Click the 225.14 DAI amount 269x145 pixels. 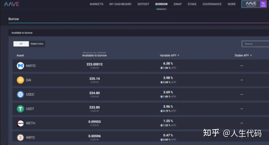[95, 79]
